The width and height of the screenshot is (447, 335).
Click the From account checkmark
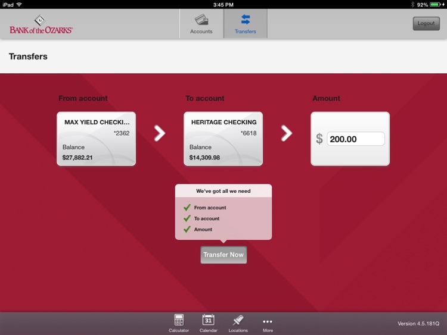pyautogui.click(x=187, y=208)
